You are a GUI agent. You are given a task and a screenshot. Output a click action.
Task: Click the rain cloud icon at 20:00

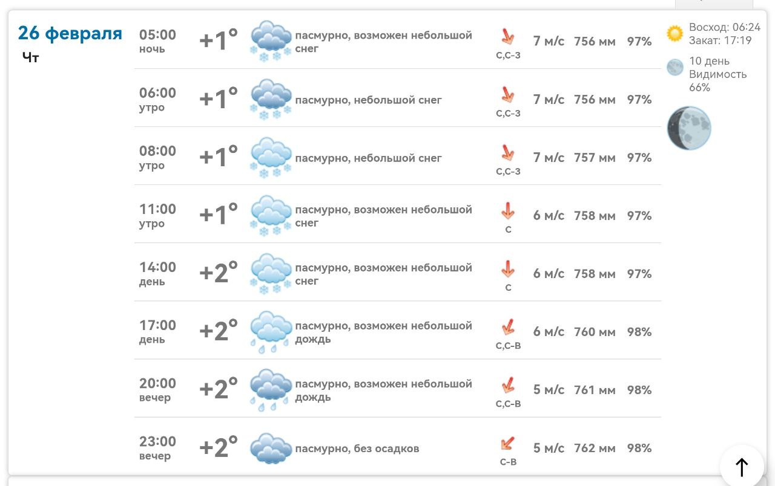pos(271,389)
